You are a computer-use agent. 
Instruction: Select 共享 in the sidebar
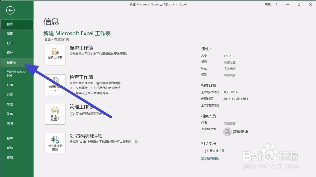pos(17,94)
